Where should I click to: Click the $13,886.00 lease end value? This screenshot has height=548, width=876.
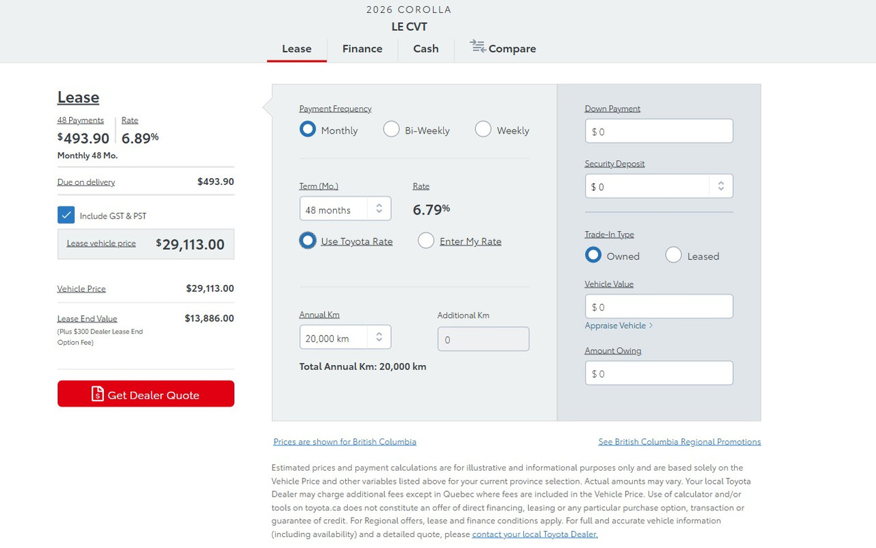click(209, 318)
